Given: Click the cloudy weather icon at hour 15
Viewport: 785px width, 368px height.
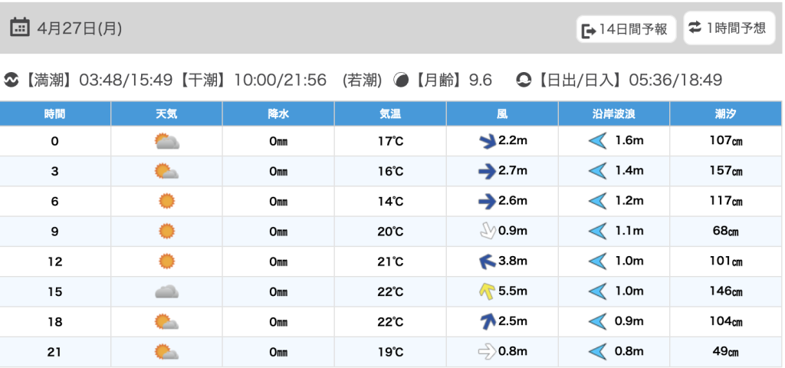Looking at the screenshot, I should click(x=166, y=291).
